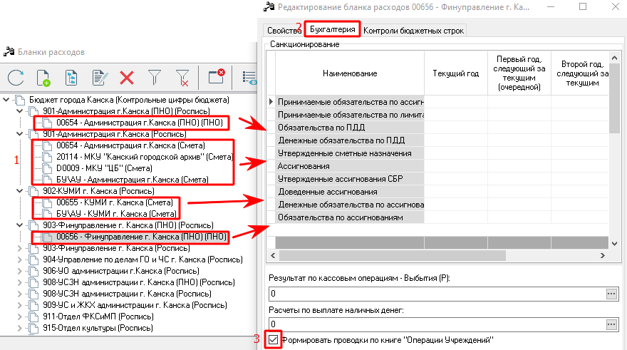Screen dimensions: 627x350
Task: Click the funnel filter icon
Action: pos(155,77)
